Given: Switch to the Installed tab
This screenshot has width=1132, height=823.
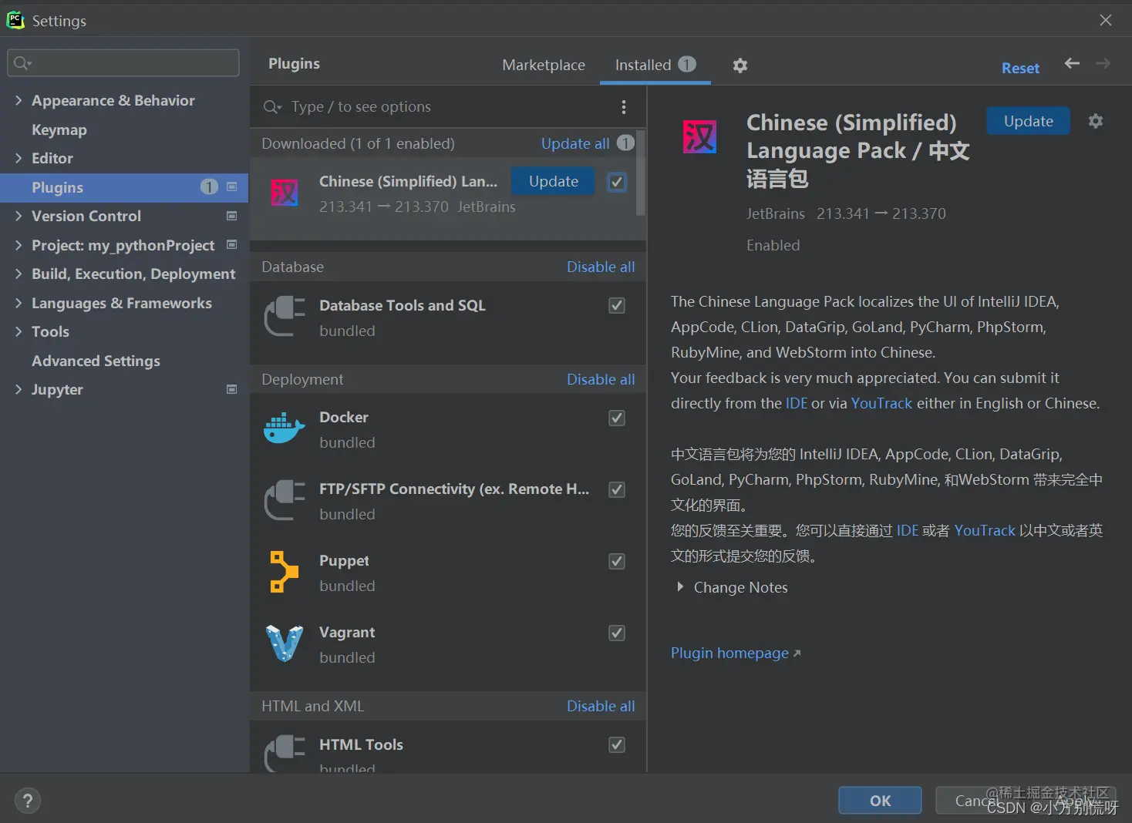Looking at the screenshot, I should (x=655, y=66).
